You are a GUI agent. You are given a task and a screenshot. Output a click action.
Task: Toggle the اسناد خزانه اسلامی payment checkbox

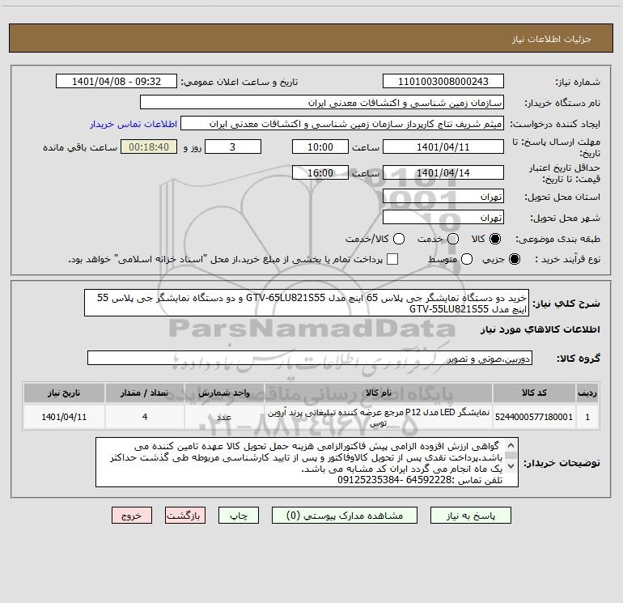point(392,259)
